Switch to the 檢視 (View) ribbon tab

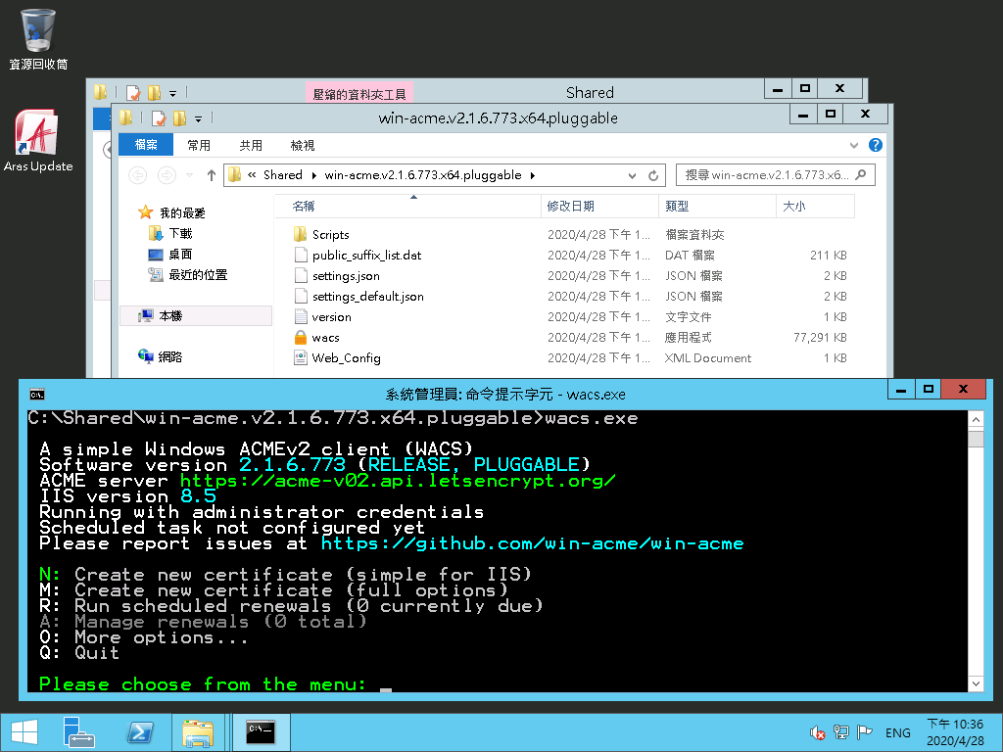click(x=303, y=145)
